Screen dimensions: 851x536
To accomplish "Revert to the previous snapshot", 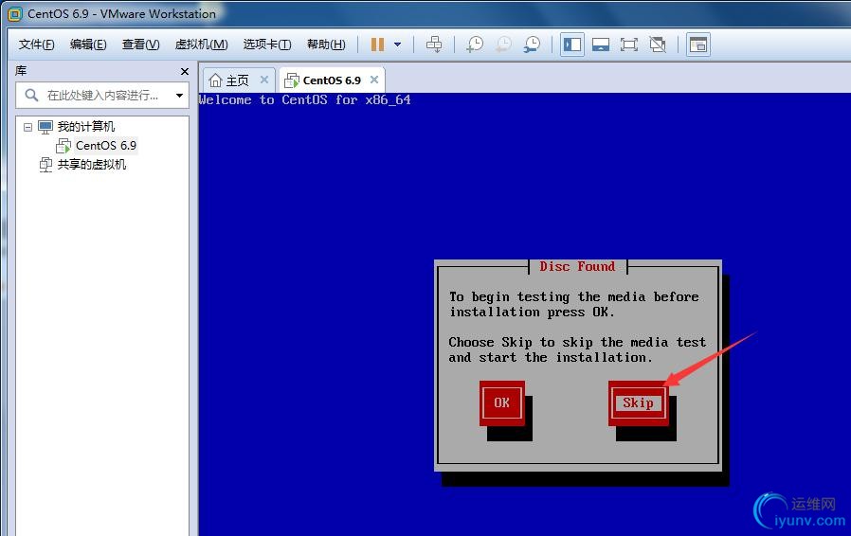I will [x=503, y=45].
